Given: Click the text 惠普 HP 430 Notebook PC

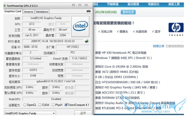Looking at the screenshot, I should tap(121, 53).
